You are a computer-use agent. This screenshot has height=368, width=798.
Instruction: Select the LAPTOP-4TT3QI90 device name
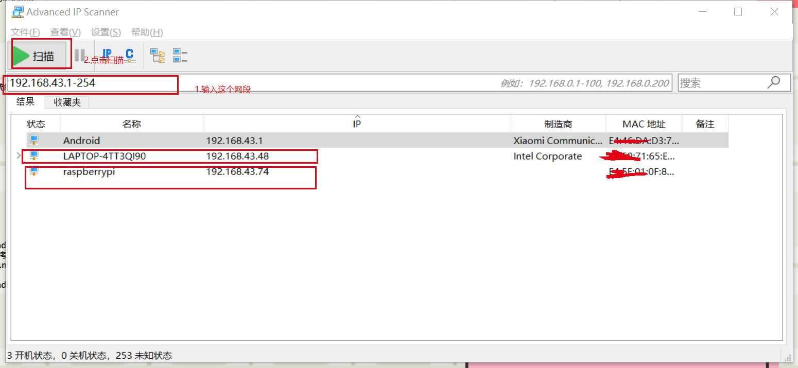pyautogui.click(x=105, y=156)
